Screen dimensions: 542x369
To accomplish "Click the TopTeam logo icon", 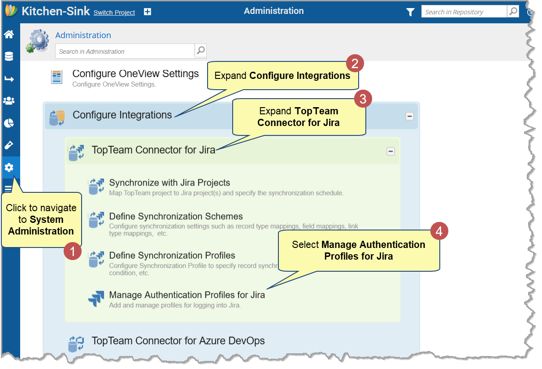I will (x=11, y=11).
